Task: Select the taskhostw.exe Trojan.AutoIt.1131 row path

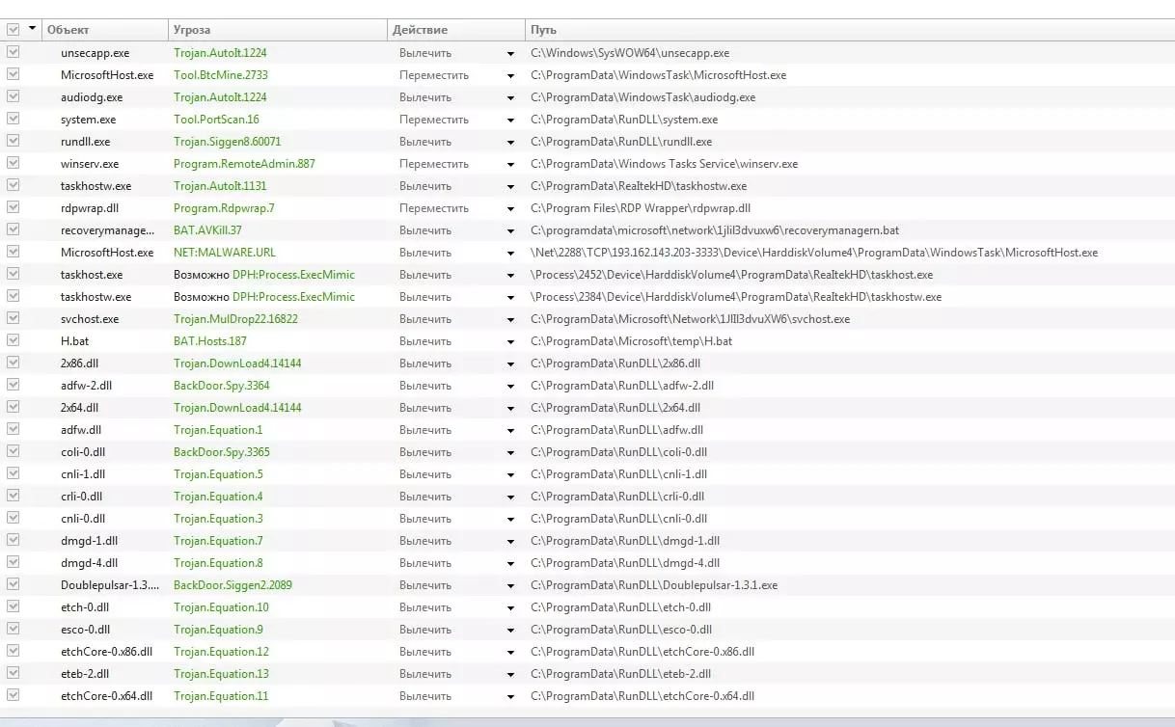Action: pyautogui.click(x=638, y=186)
